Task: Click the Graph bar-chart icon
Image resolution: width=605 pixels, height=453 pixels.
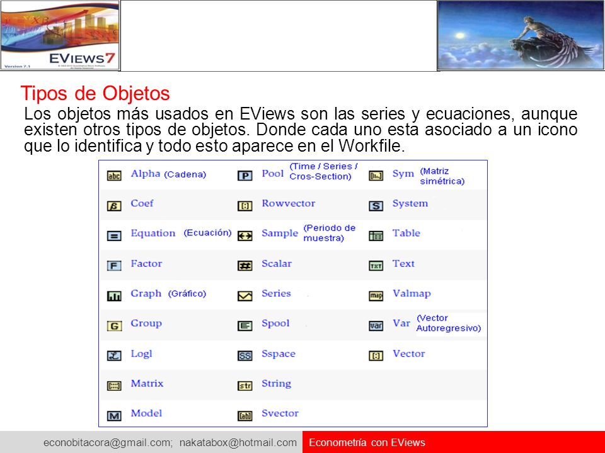Action: 114,296
